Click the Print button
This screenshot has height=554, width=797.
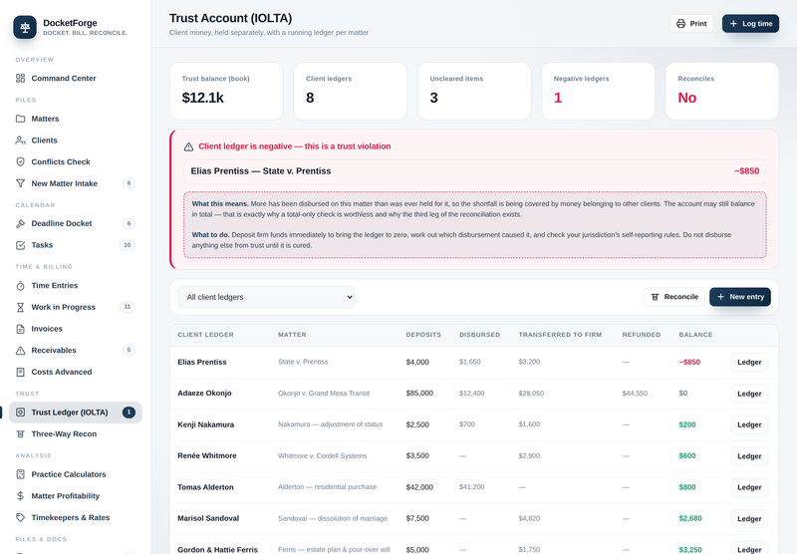691,23
